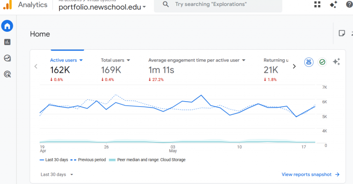Click the Previous period legend entry
This screenshot has width=353, height=184.
click(x=88, y=160)
